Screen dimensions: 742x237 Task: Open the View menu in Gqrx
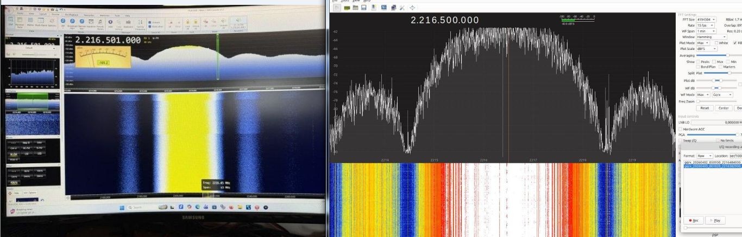tap(355, 1)
